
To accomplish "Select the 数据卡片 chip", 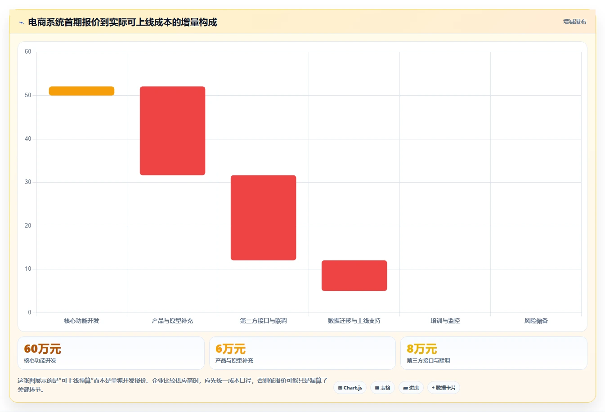I will tap(444, 388).
